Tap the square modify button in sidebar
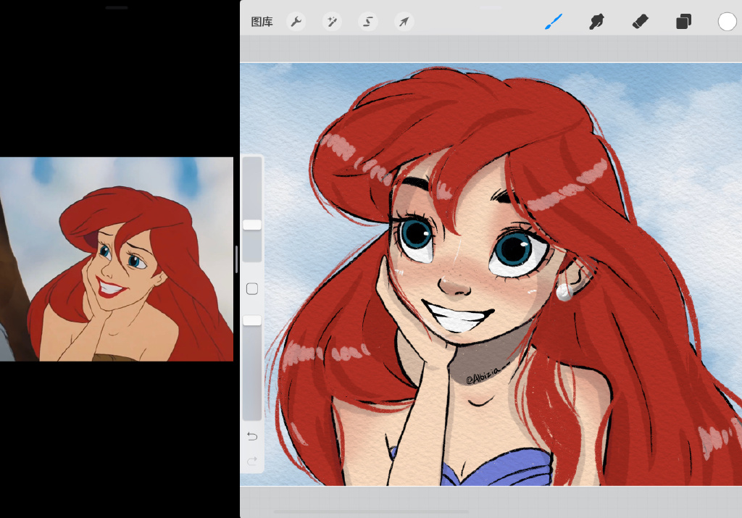Image resolution: width=742 pixels, height=518 pixels. pyautogui.click(x=252, y=289)
